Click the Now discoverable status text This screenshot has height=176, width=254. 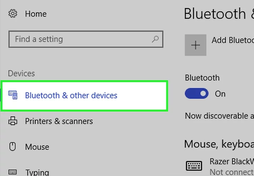click(219, 116)
